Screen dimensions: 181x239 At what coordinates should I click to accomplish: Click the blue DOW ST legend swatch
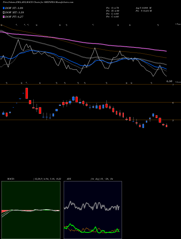(x=4, y=8)
